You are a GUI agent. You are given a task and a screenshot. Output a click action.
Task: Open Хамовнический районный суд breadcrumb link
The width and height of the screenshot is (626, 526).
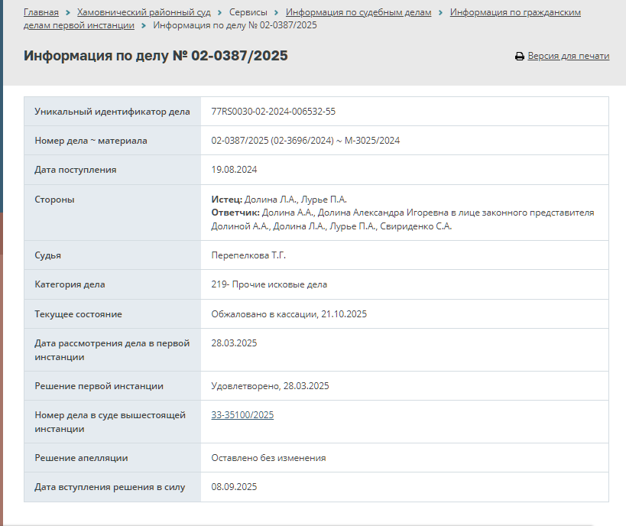coord(144,13)
